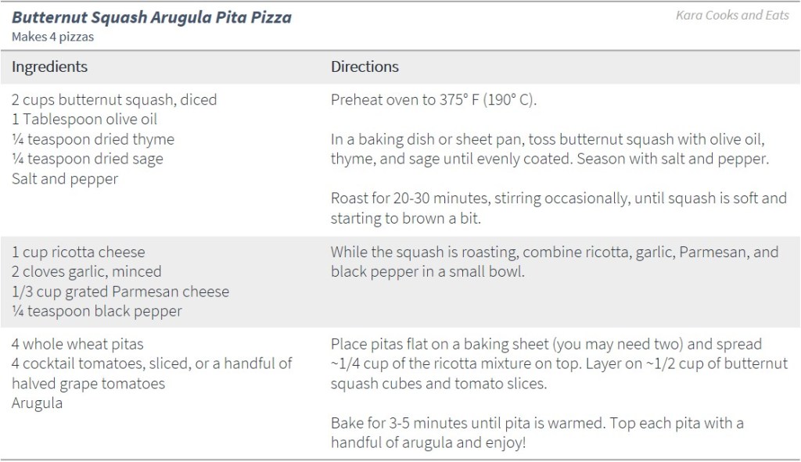Click the dried sage ingredient line

(x=88, y=159)
